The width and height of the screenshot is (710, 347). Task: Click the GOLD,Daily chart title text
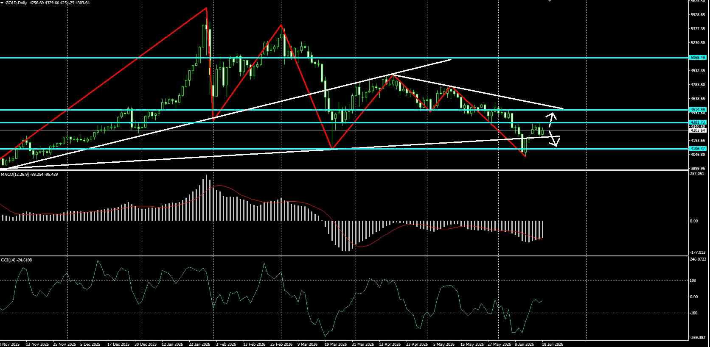pyautogui.click(x=17, y=3)
